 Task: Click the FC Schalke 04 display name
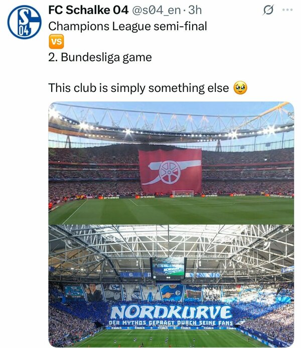pyautogui.click(x=88, y=10)
